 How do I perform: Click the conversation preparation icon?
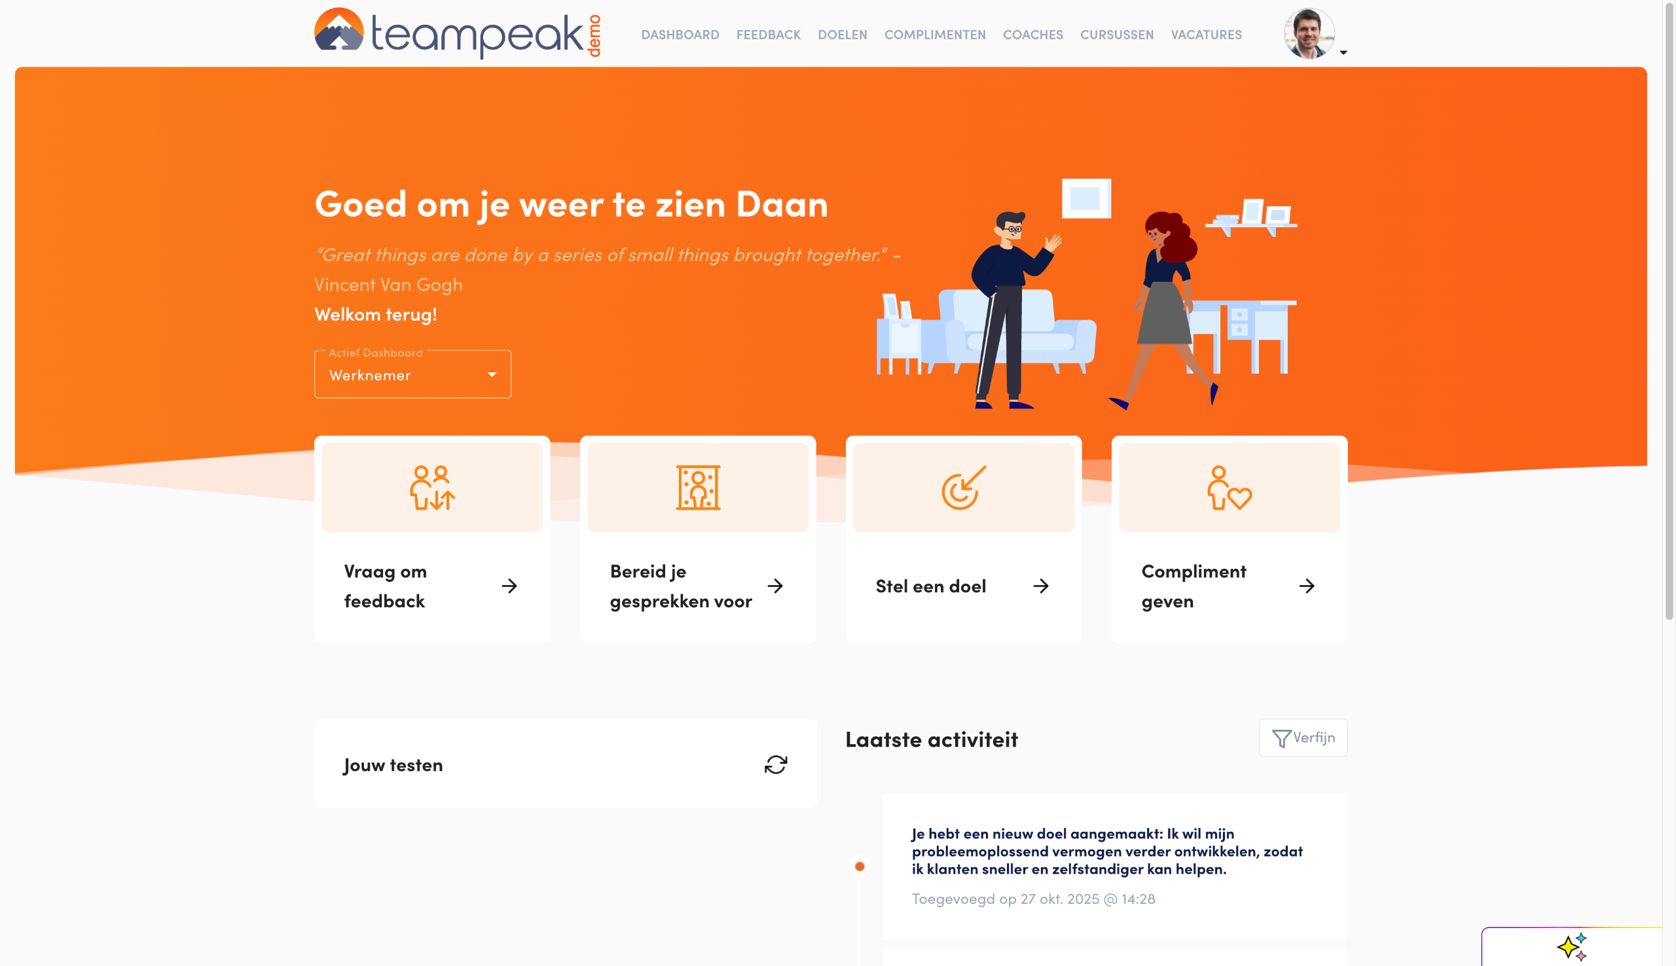(698, 488)
